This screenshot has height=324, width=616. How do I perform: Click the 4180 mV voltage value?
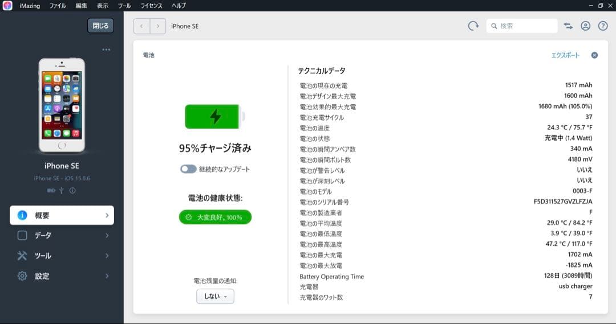click(x=580, y=159)
